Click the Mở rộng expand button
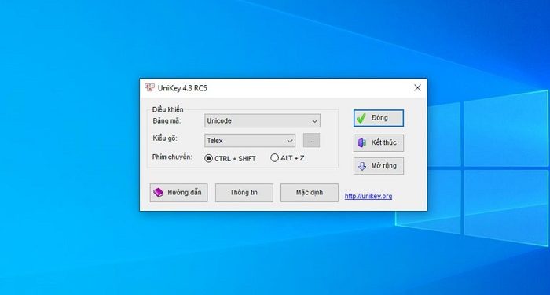The image size is (550, 295). (x=379, y=166)
